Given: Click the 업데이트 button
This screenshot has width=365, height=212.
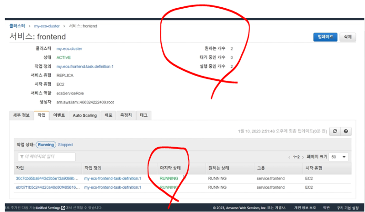Looking at the screenshot, I should click(x=325, y=37).
